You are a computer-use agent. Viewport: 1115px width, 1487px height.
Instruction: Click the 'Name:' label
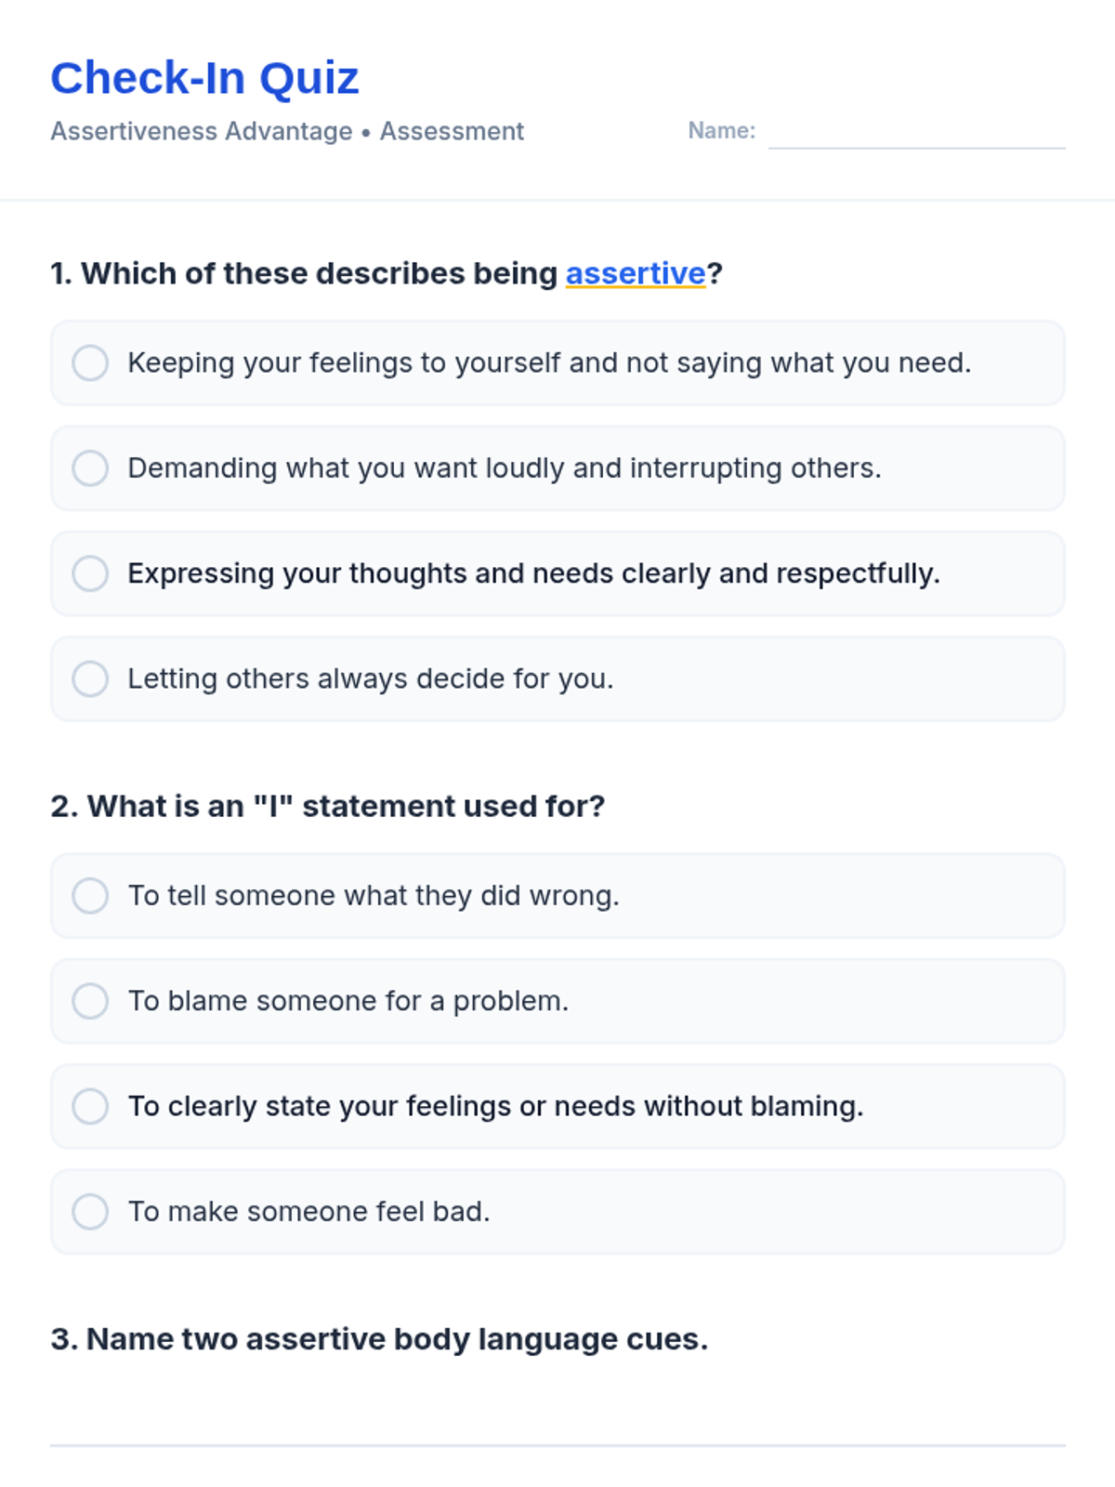pyautogui.click(x=721, y=131)
